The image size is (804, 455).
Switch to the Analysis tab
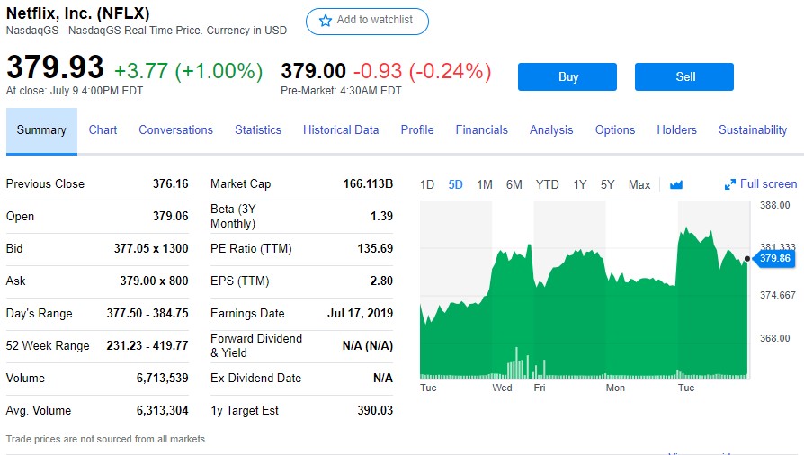pos(551,130)
